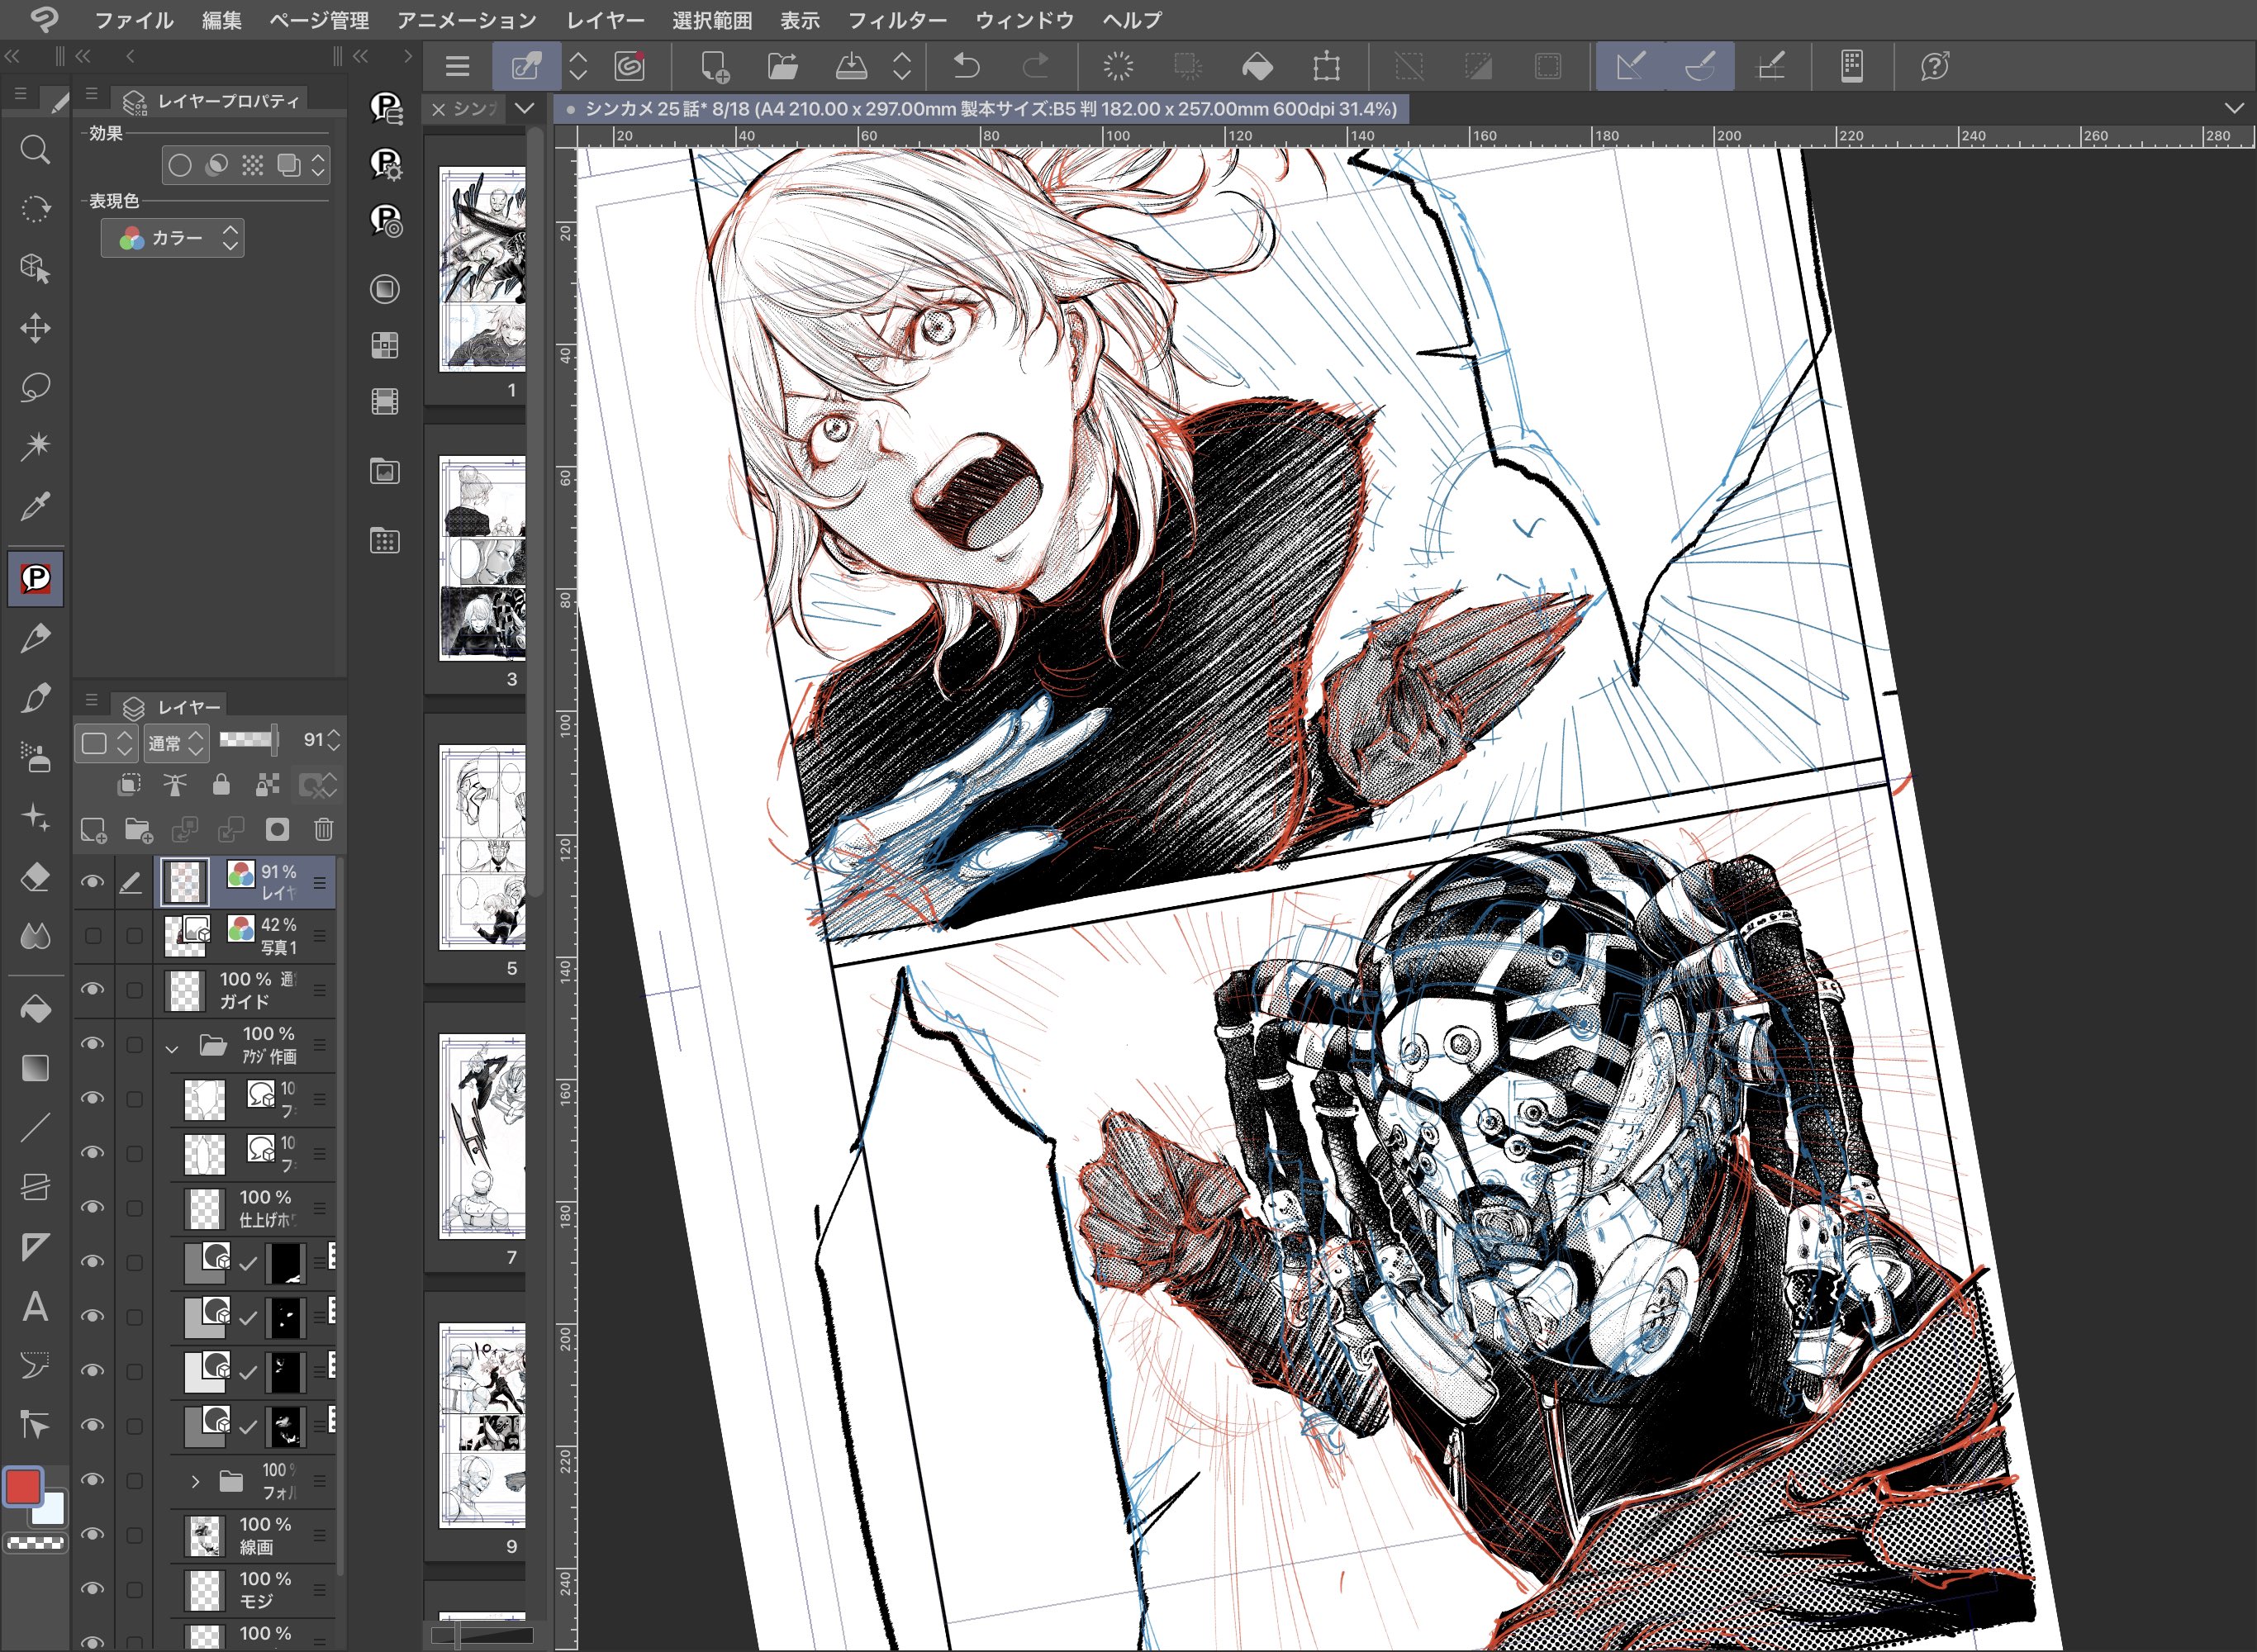Select the Zoom magnifier tool

tap(35, 150)
